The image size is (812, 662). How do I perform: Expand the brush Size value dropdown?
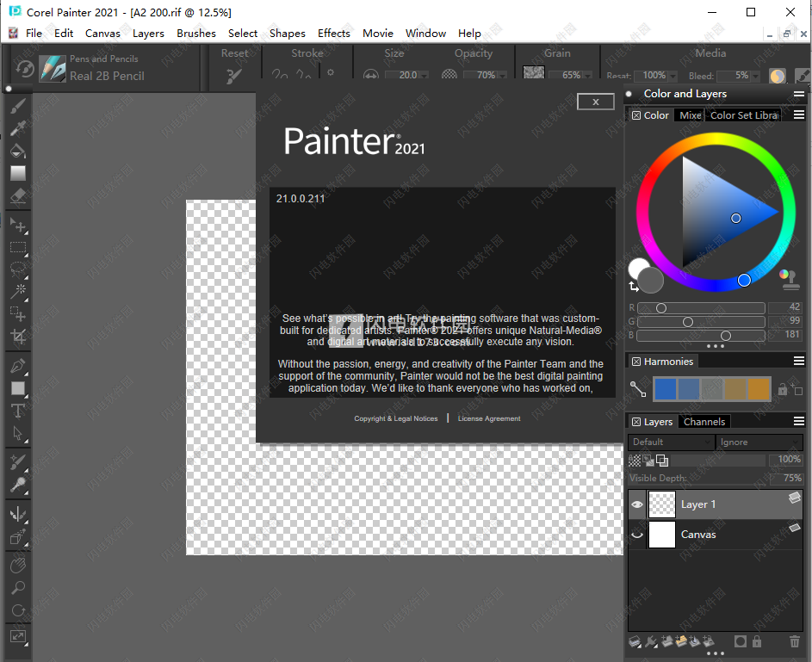425,76
